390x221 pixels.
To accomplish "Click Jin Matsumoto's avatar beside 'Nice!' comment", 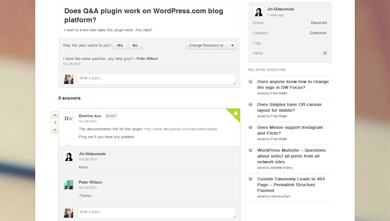I will pyautogui.click(x=68, y=156).
